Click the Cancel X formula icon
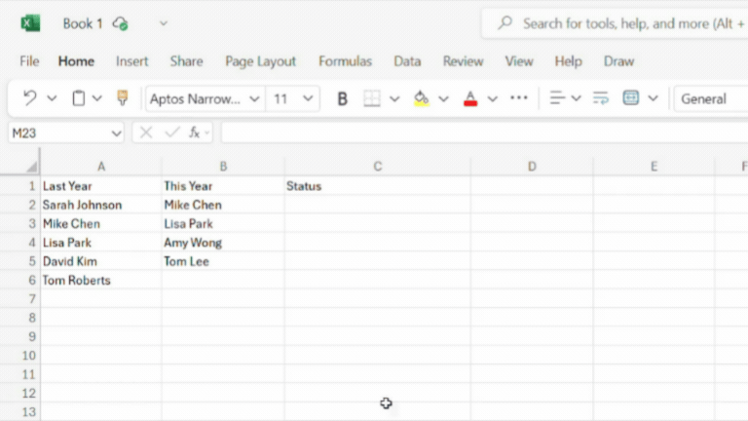This screenshot has height=421, width=748. 146,133
